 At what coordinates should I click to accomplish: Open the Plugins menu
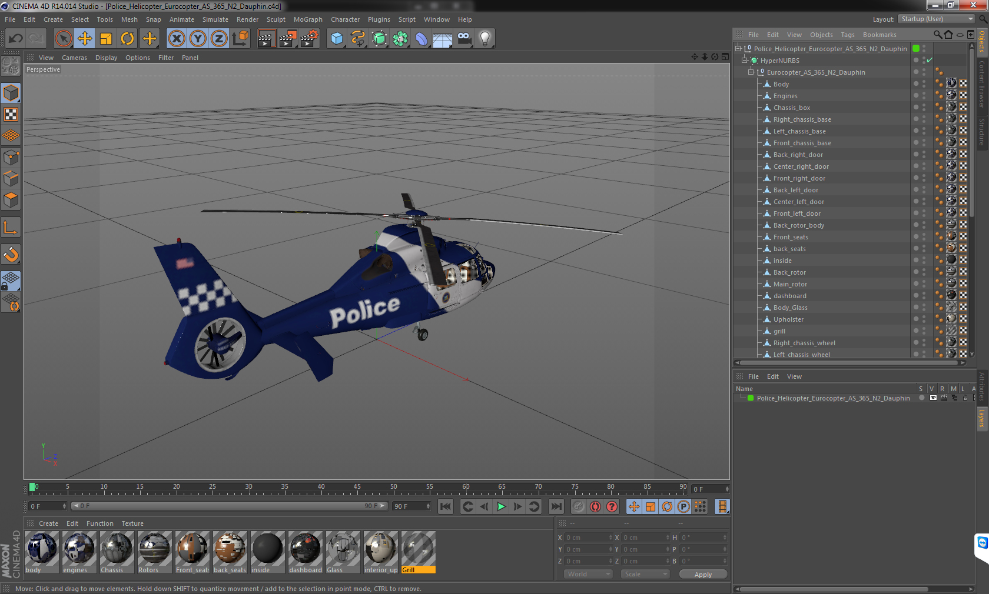(x=379, y=19)
